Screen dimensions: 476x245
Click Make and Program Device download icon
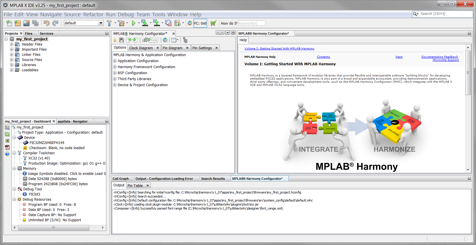145,23
